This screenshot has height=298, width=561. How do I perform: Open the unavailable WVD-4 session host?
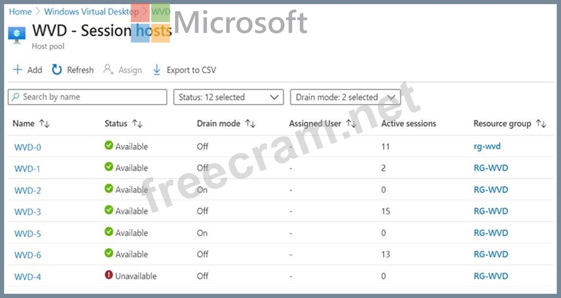pos(27,277)
